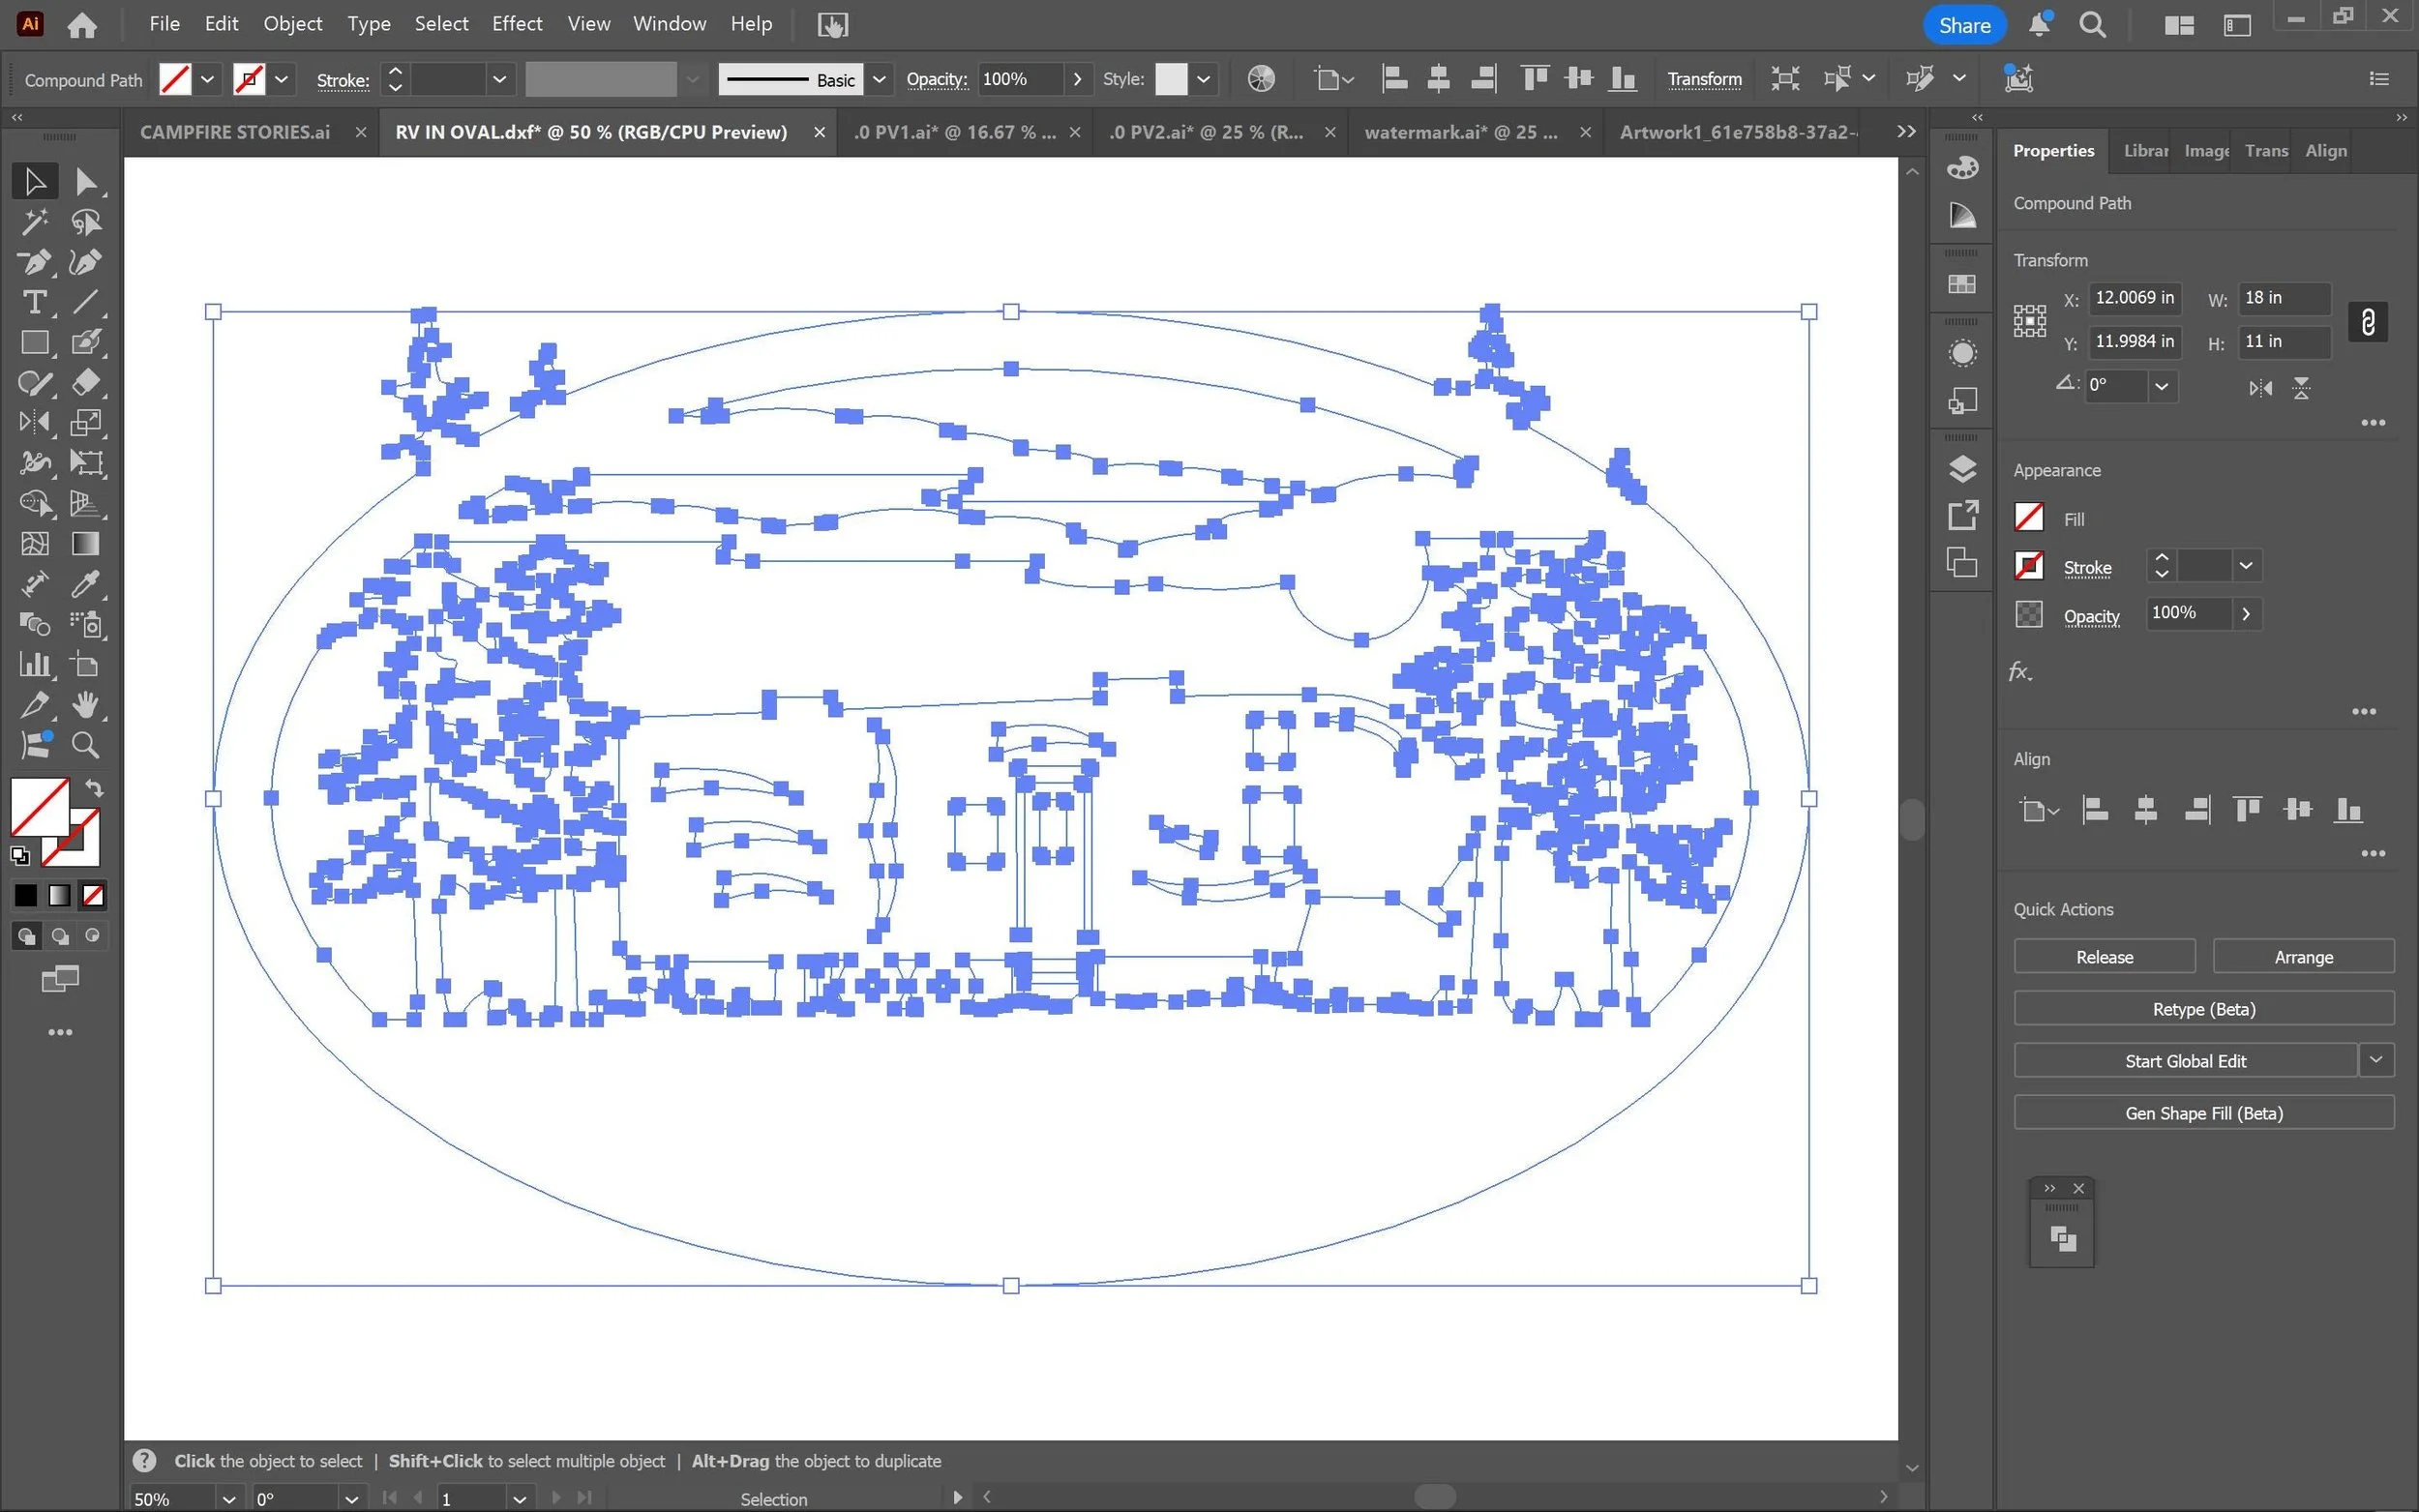Select the Eraser tool
The height and width of the screenshot is (1512, 2419).
click(85, 383)
